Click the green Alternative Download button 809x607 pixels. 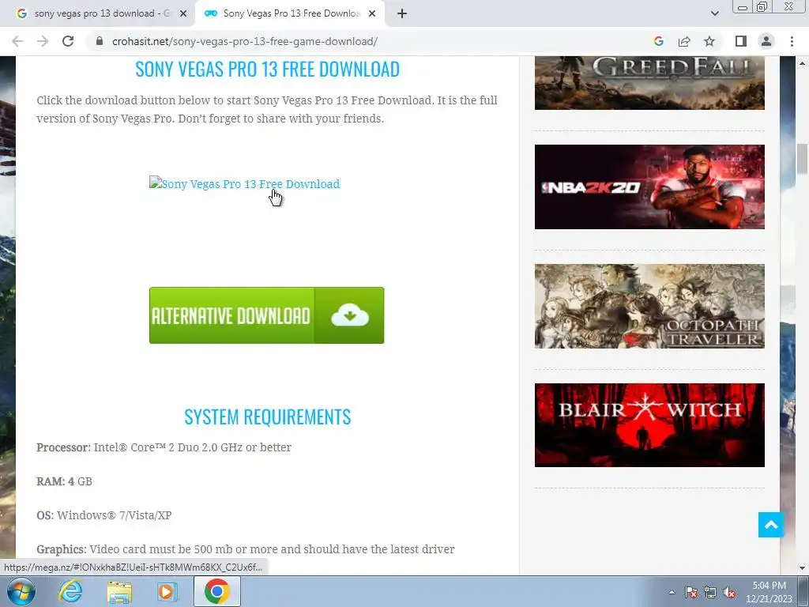pyautogui.click(x=267, y=315)
